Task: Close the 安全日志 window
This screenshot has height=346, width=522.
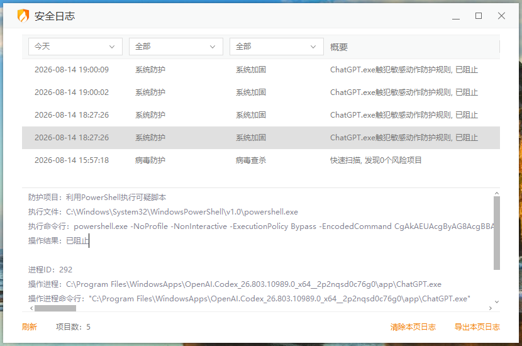Action: coord(501,16)
